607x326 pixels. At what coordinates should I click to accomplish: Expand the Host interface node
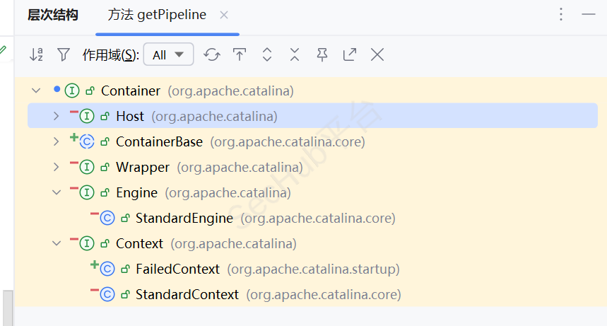[x=57, y=116]
